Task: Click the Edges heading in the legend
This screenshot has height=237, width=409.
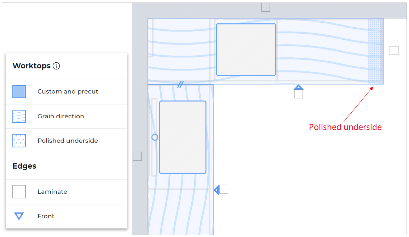Action: pyautogui.click(x=24, y=166)
